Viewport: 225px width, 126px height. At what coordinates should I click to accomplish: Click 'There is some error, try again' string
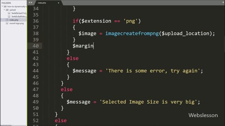click(153, 71)
